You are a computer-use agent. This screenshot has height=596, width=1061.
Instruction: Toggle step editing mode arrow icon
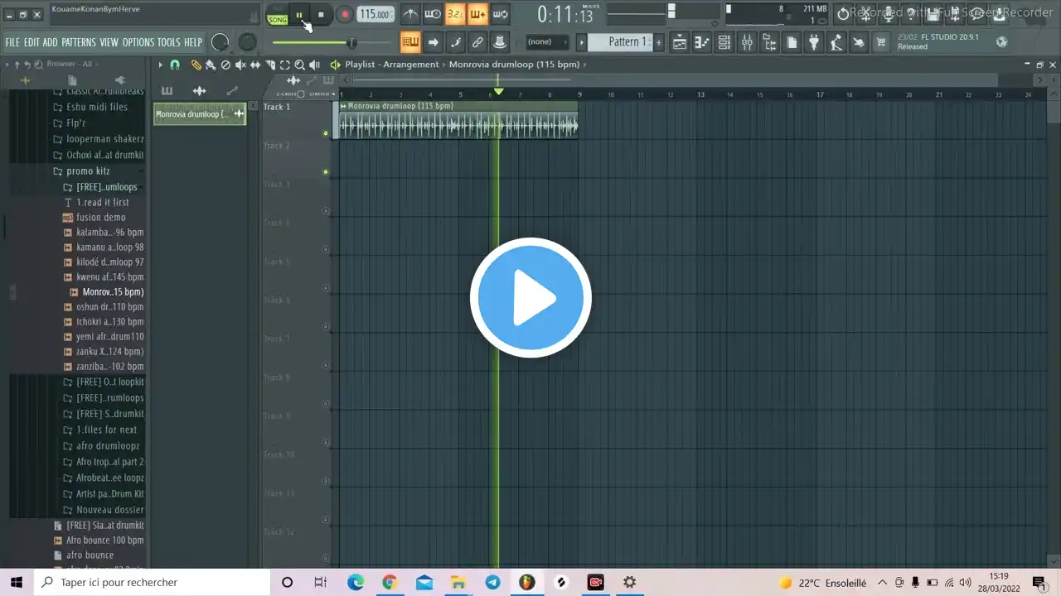pos(433,42)
